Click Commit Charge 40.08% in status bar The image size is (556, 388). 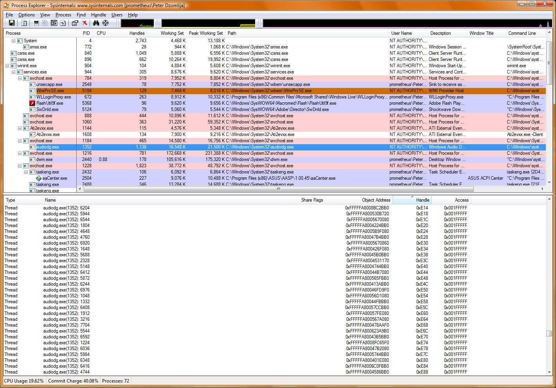pos(73,381)
